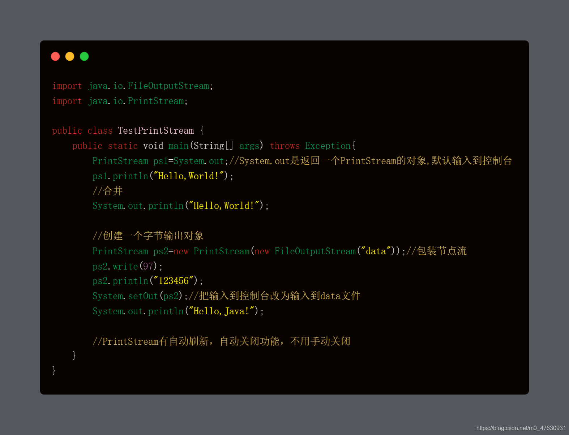Click the green maximize dot

point(84,56)
